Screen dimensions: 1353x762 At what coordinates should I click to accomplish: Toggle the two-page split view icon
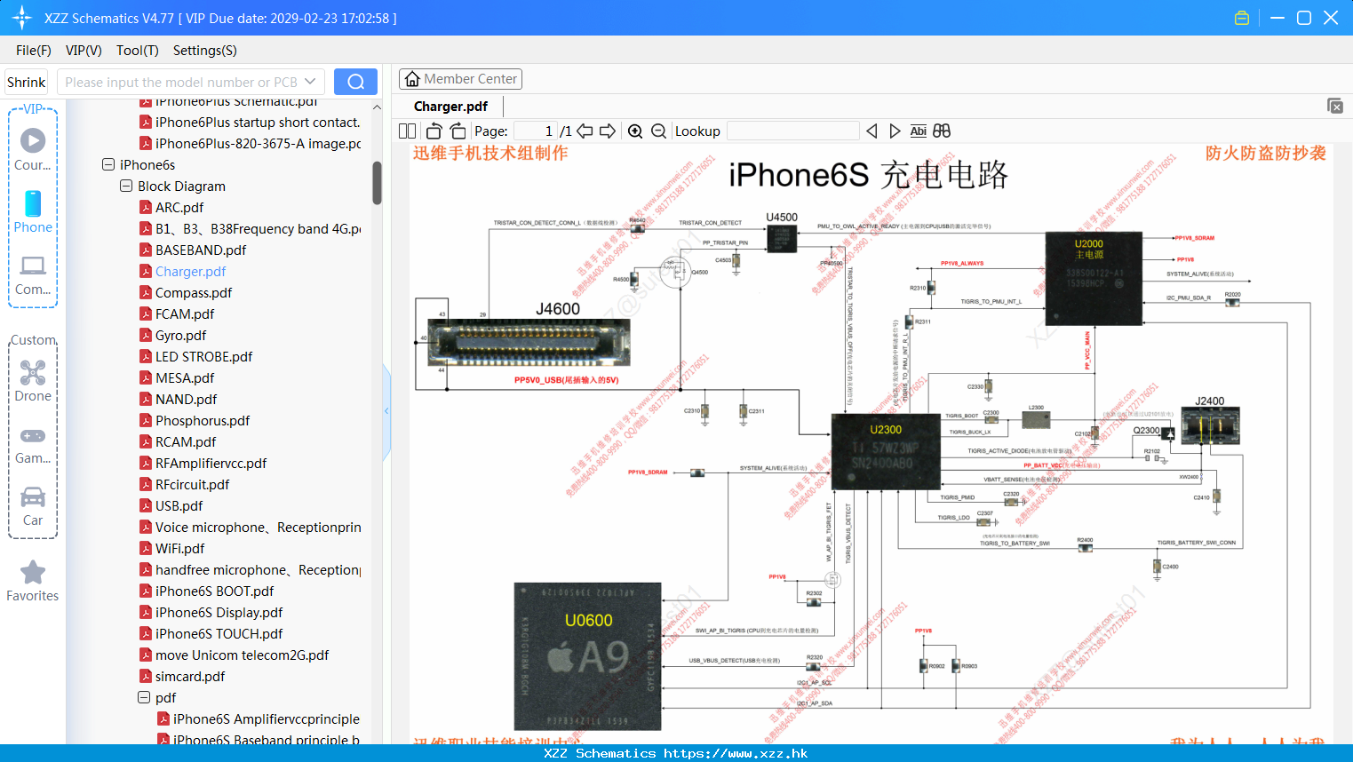pos(407,131)
